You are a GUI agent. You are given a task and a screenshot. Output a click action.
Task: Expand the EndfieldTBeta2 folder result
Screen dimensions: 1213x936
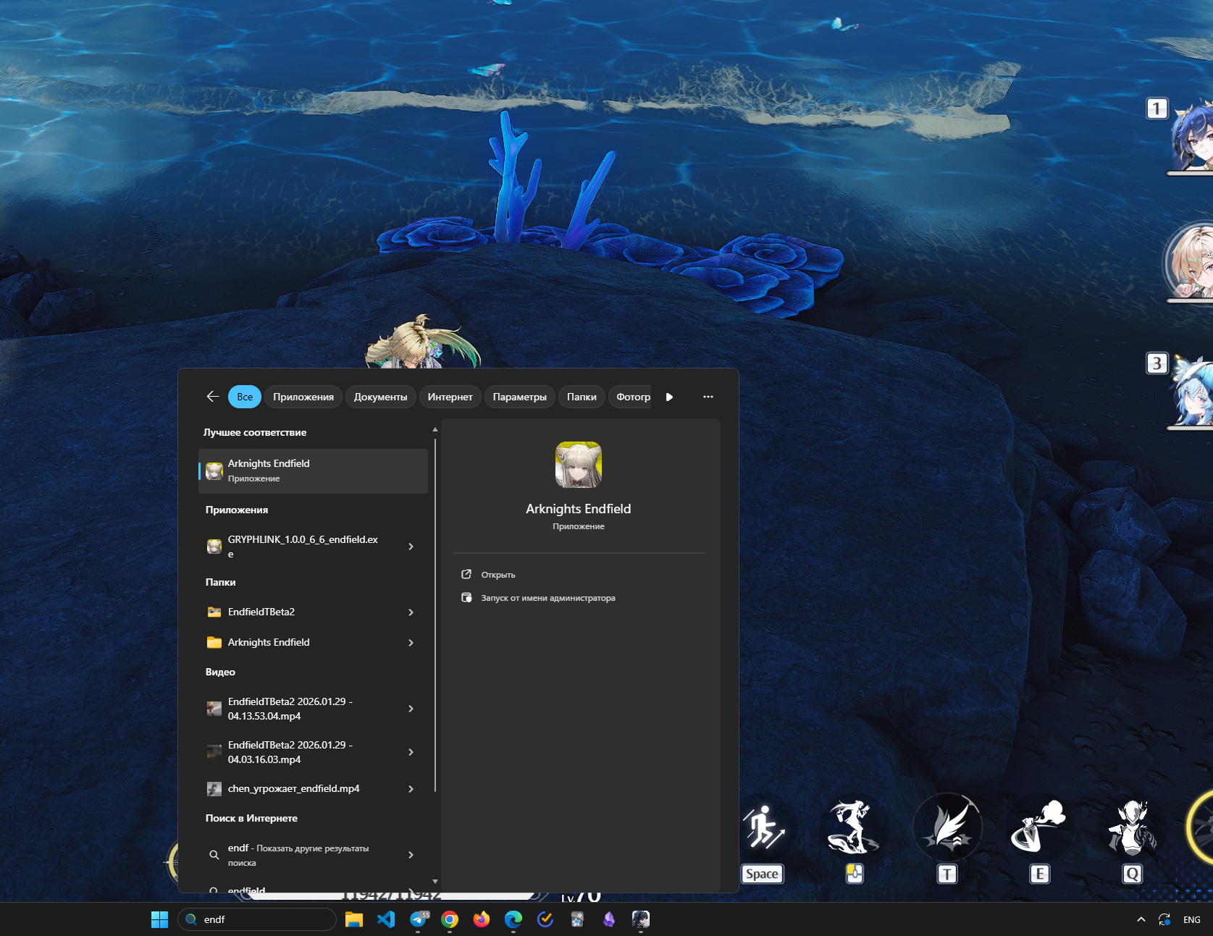tap(411, 612)
